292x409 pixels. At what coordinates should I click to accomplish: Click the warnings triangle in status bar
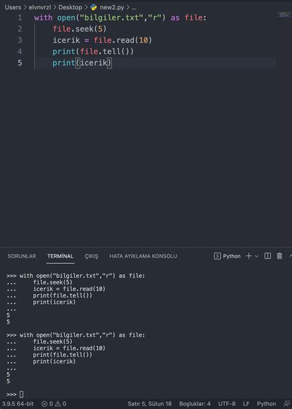[x=58, y=404]
